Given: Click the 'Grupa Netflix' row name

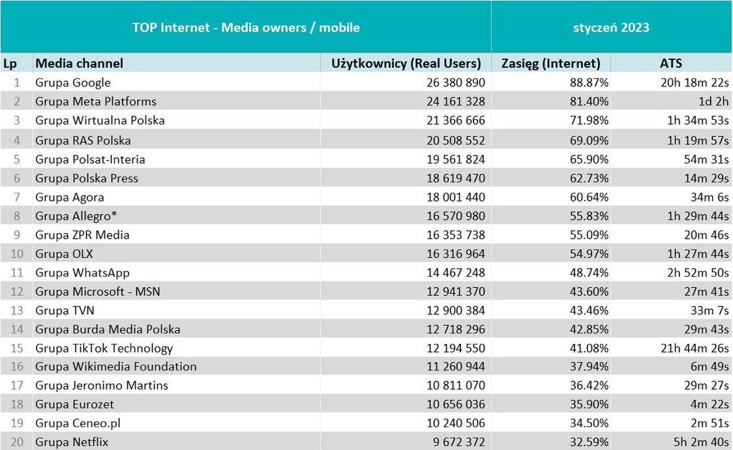Looking at the screenshot, I should pyautogui.click(x=73, y=442).
